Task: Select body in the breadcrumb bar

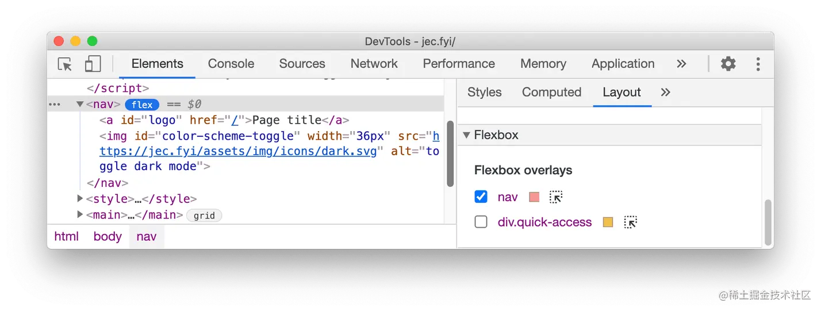Action: pyautogui.click(x=108, y=237)
